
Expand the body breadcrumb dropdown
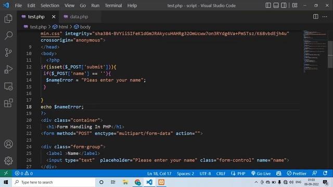82,27
